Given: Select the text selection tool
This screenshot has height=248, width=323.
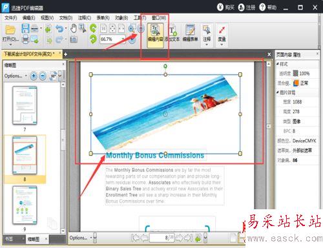Looking at the screenshot, I should (x=83, y=28).
